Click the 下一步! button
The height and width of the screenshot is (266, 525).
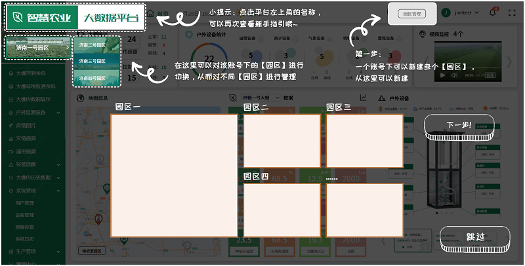click(x=459, y=126)
